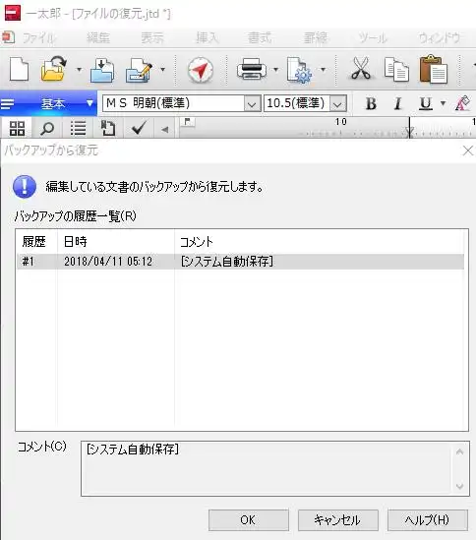Expand the document settings dropdown arrow
The height and width of the screenshot is (540, 476).
pyautogui.click(x=323, y=70)
